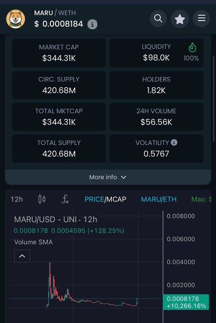
Task: Click the MARU / WETH pair title
Action: click(x=55, y=13)
